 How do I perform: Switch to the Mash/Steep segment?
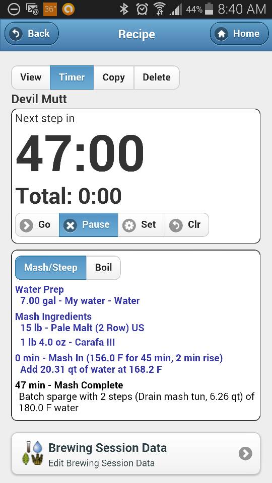[x=51, y=267]
